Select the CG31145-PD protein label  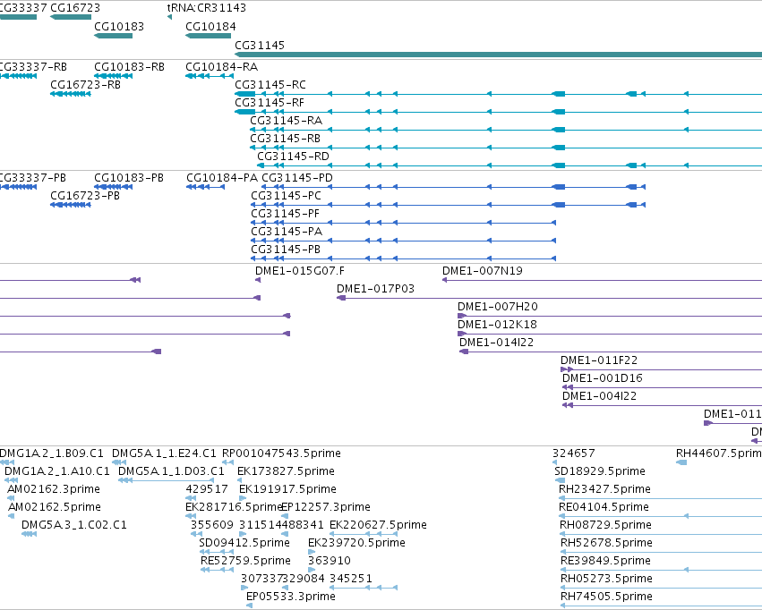pyautogui.click(x=297, y=178)
